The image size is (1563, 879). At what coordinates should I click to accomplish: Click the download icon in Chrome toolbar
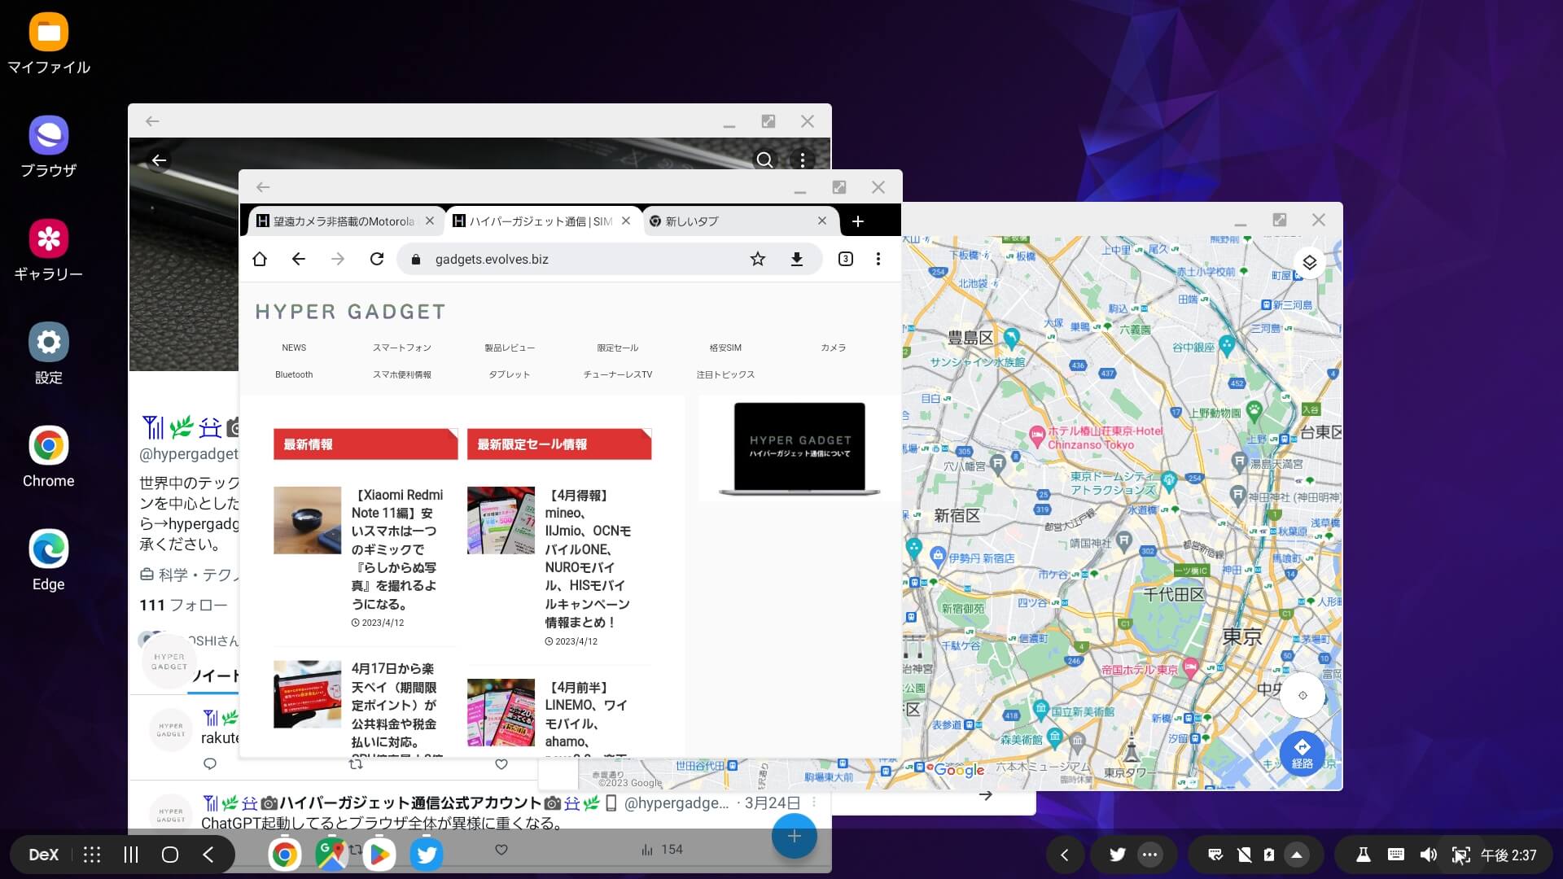click(x=797, y=259)
